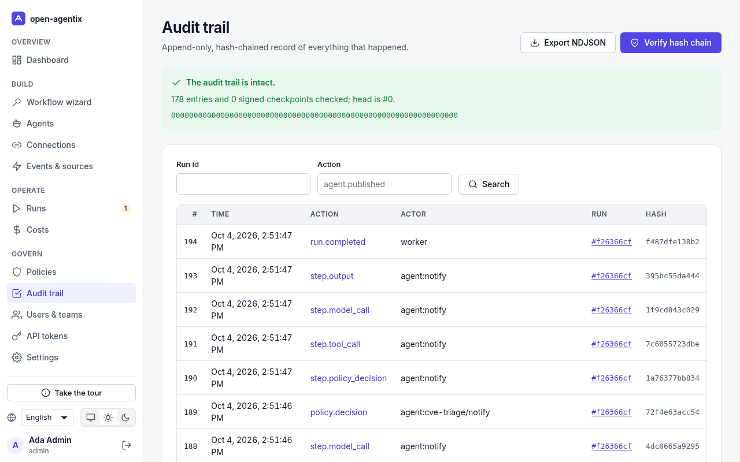
Task: Click the API tokens key icon
Action: pos(17,336)
